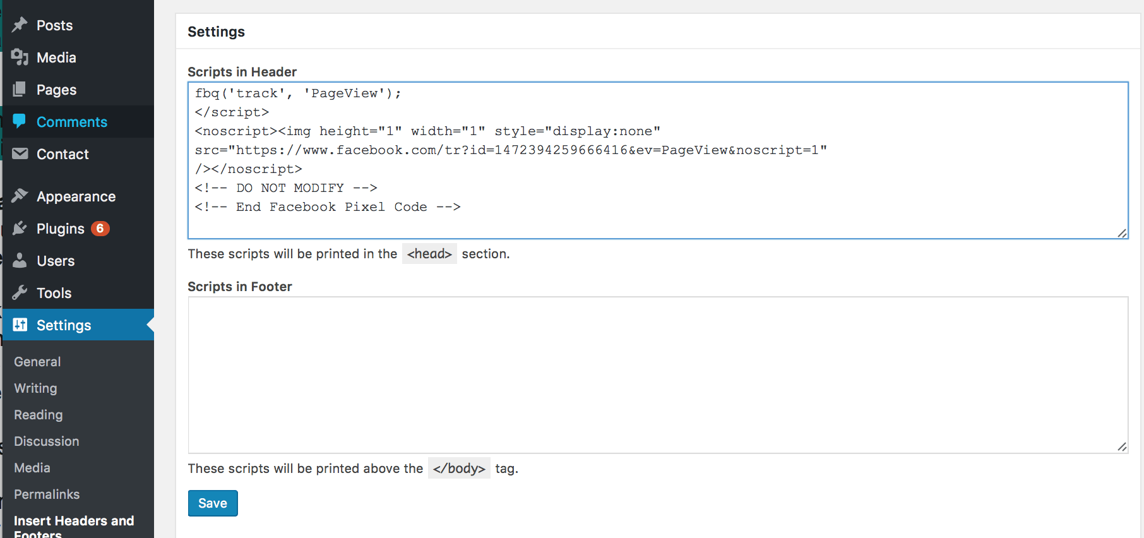Click the Comments speech bubble icon
Image resolution: width=1144 pixels, height=538 pixels.
[x=20, y=121]
